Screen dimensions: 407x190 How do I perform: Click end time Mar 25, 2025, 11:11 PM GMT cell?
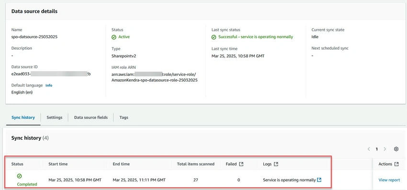[139, 179]
